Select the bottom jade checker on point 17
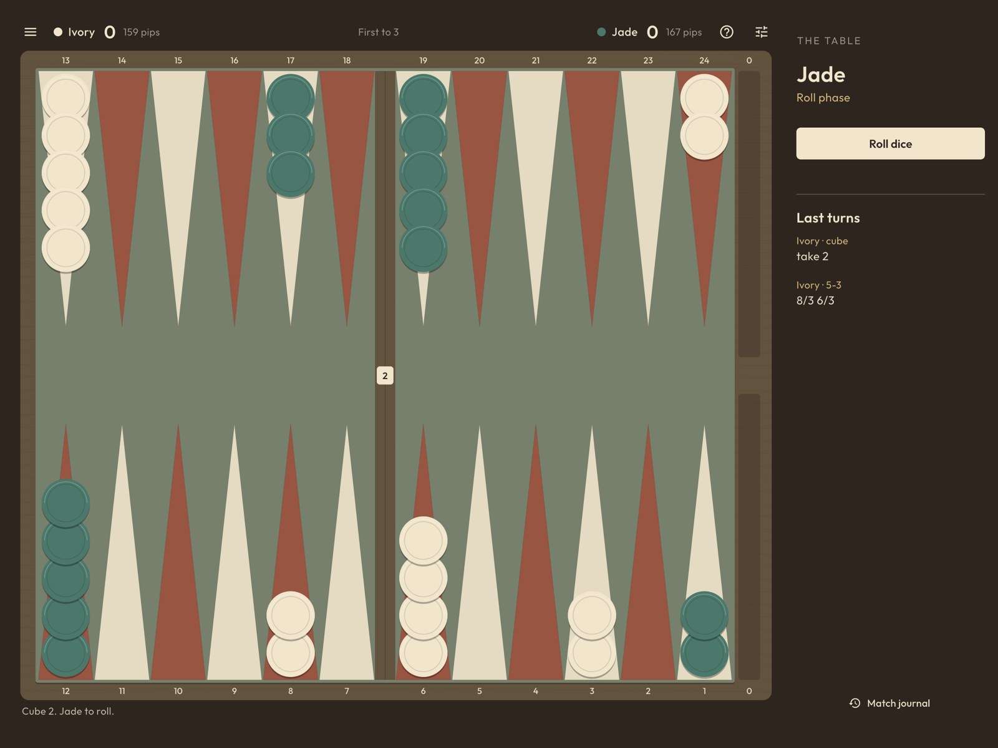This screenshot has height=748, width=998. pos(291,173)
